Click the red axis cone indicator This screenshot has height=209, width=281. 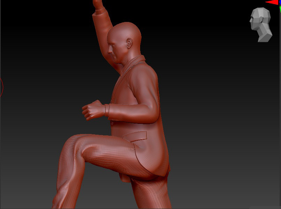coord(272,2)
